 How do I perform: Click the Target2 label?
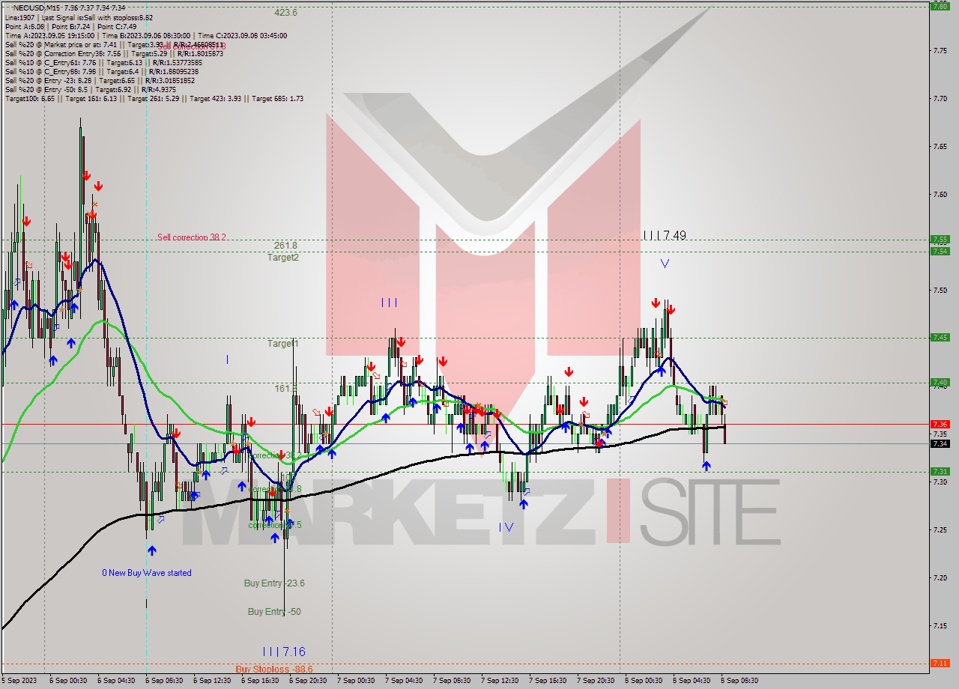(x=283, y=258)
